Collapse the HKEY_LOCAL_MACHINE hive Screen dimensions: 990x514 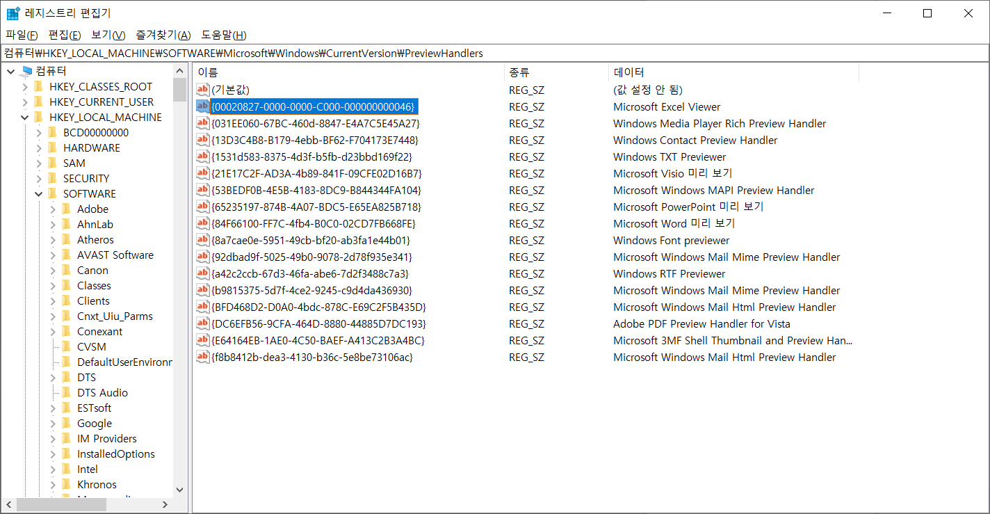coord(25,117)
